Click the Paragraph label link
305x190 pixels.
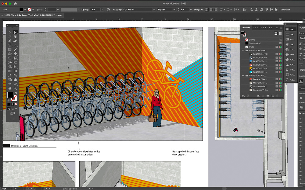(x=199, y=9)
